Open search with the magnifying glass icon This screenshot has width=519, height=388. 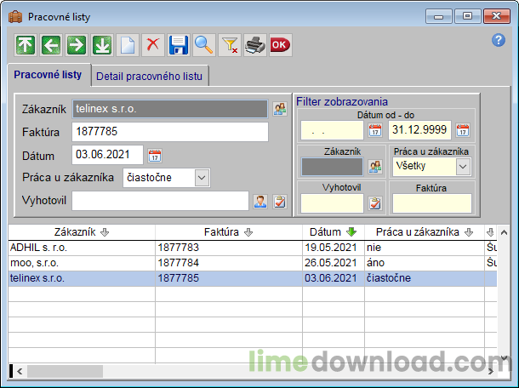[203, 45]
